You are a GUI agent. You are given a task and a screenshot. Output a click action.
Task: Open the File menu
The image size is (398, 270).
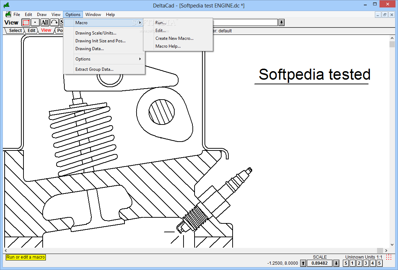coord(17,15)
